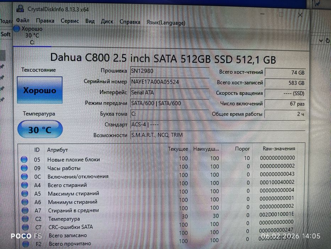331x249 pixels.
Task: Click raw value 000000000043
Action: [277, 174]
